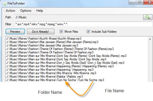Minimize the FileToFolder window
This screenshot has height=101, width=153.
click(132, 2)
